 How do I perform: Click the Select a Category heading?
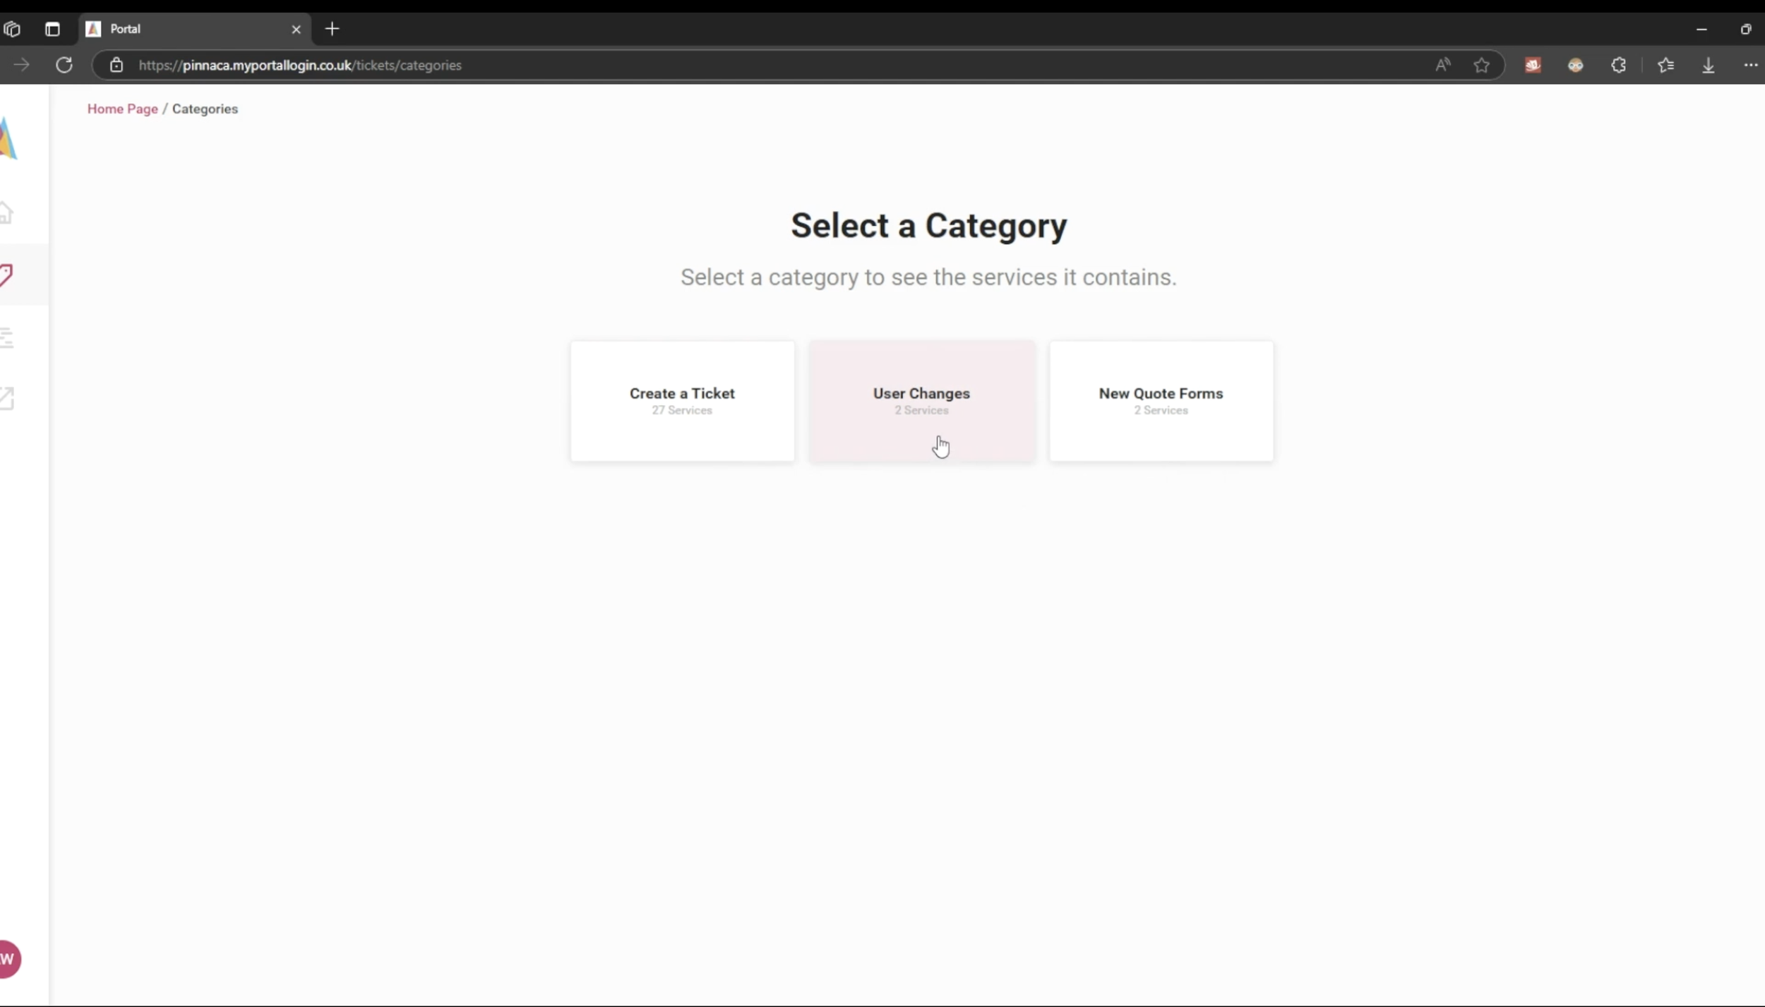(x=928, y=226)
